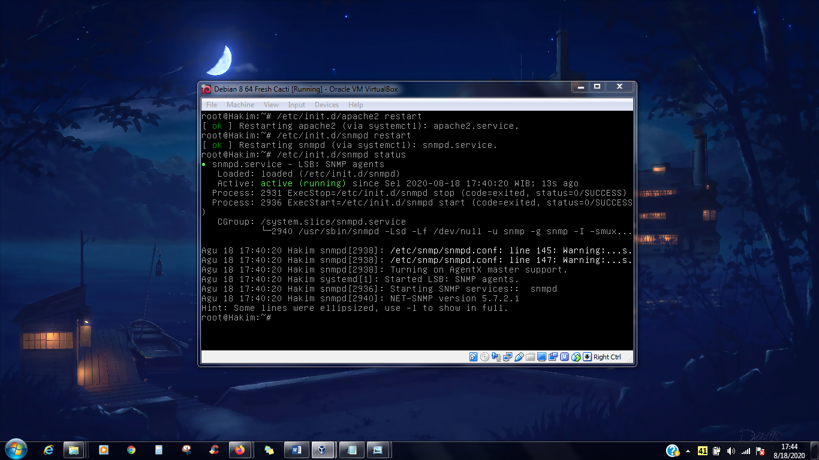
Task: Open the Input menu
Action: tap(297, 105)
